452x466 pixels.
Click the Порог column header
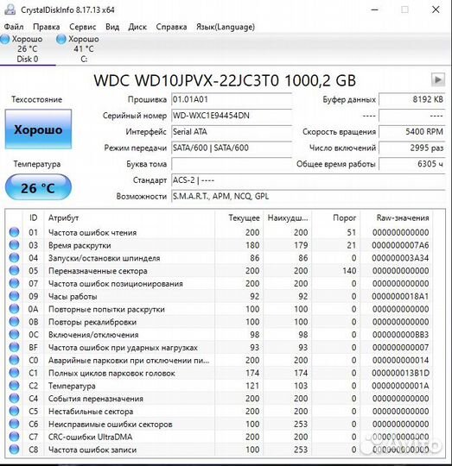(335, 217)
